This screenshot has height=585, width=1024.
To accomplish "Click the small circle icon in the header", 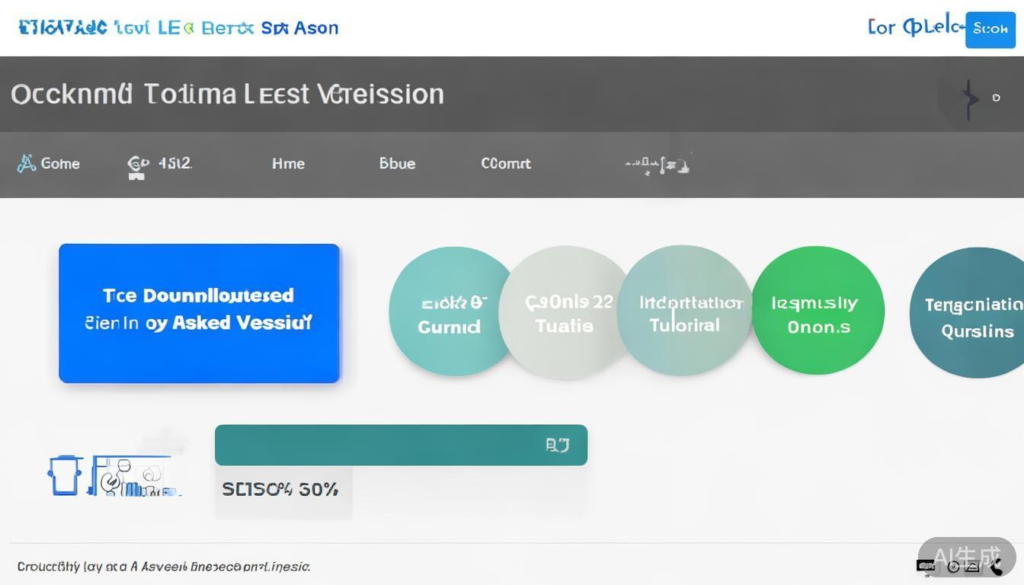I will click(996, 98).
